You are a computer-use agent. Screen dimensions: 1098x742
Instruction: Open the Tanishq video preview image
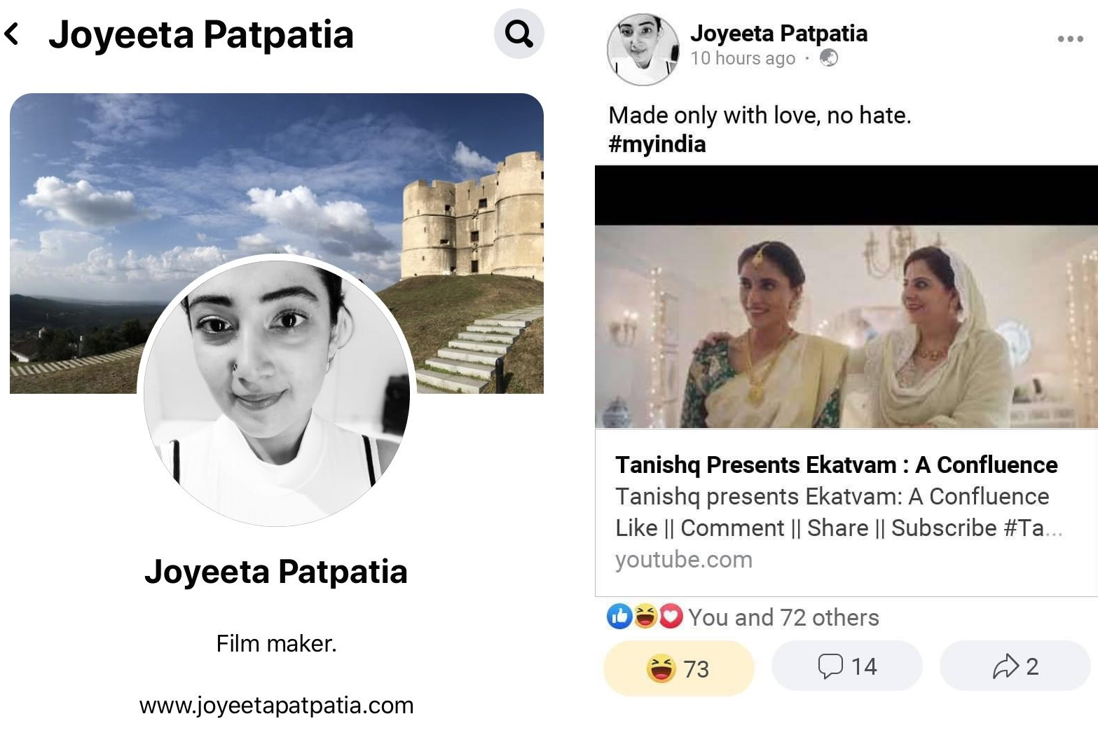846,326
